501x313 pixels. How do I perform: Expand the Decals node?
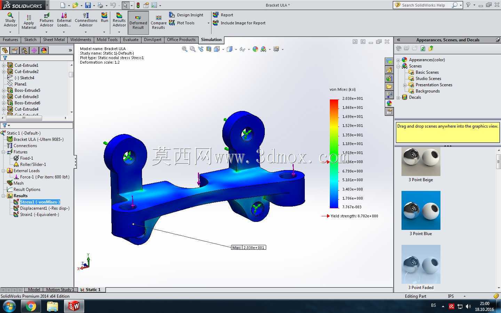pyautogui.click(x=398, y=97)
